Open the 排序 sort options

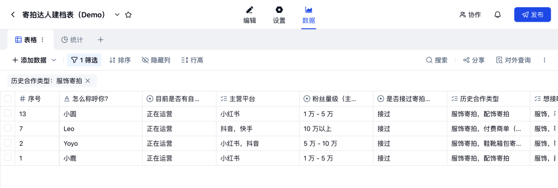120,60
